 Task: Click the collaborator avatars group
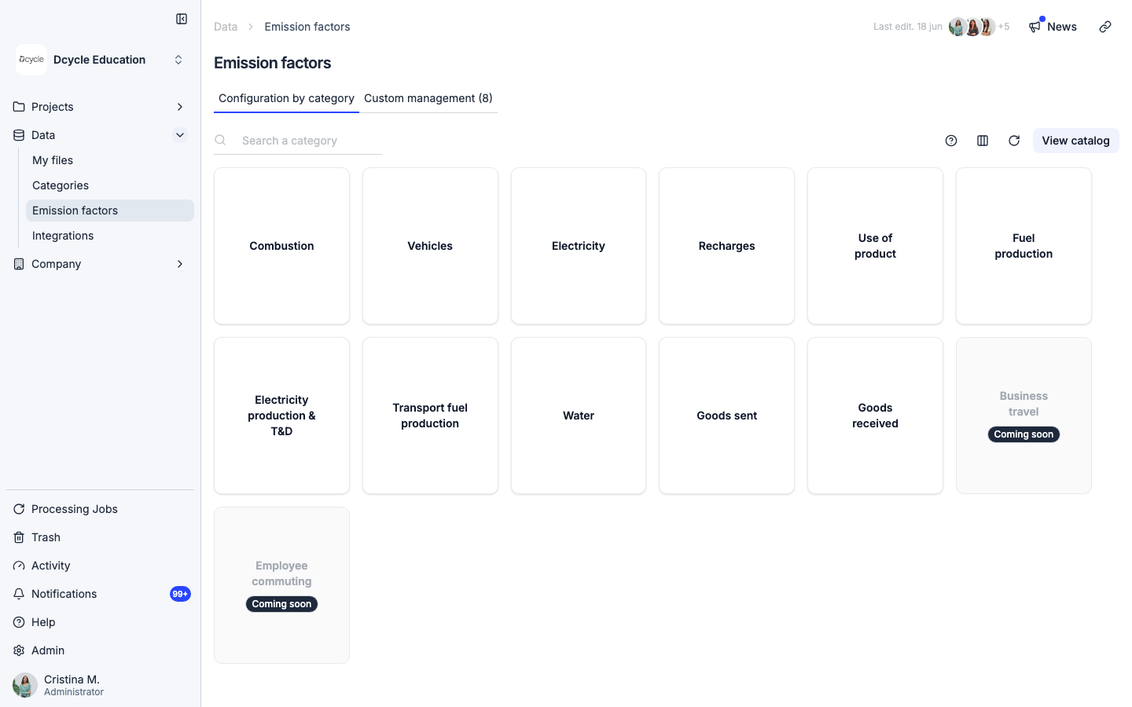click(972, 27)
